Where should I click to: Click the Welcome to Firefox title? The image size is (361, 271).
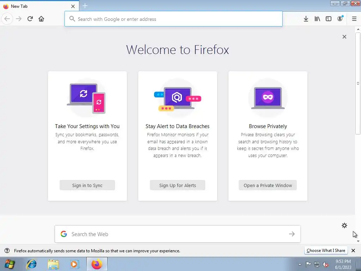178,49
